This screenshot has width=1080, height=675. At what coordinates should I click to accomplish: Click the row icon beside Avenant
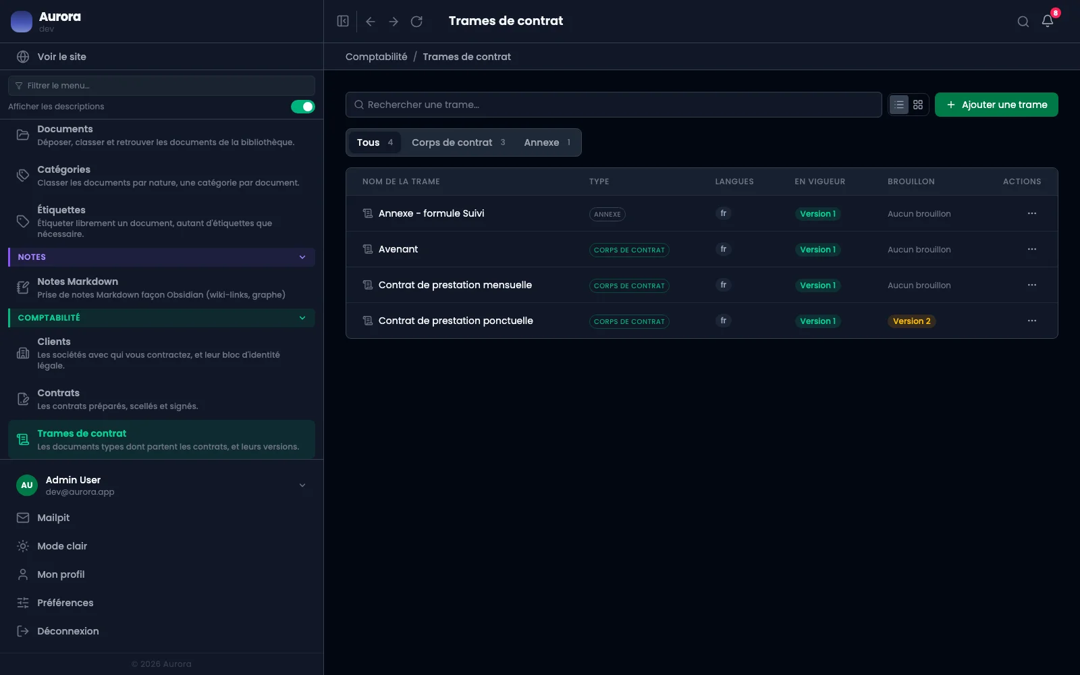coord(368,249)
